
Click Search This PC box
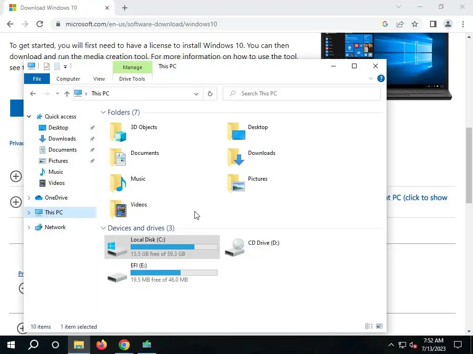(x=302, y=94)
